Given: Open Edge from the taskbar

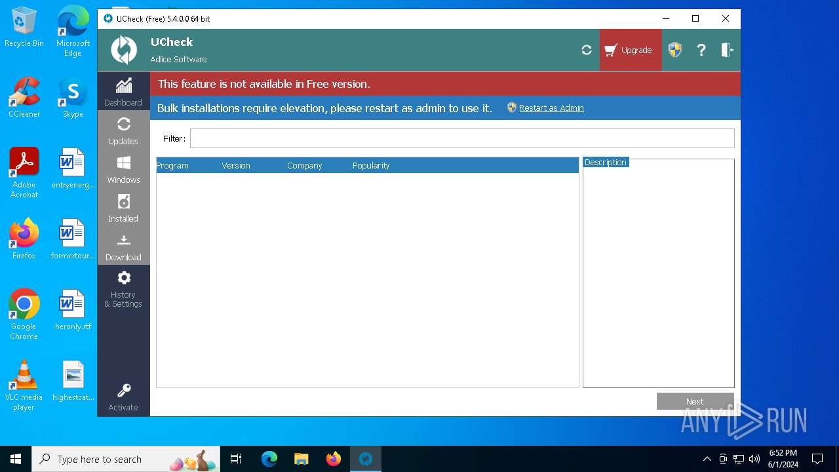Looking at the screenshot, I should [x=269, y=459].
